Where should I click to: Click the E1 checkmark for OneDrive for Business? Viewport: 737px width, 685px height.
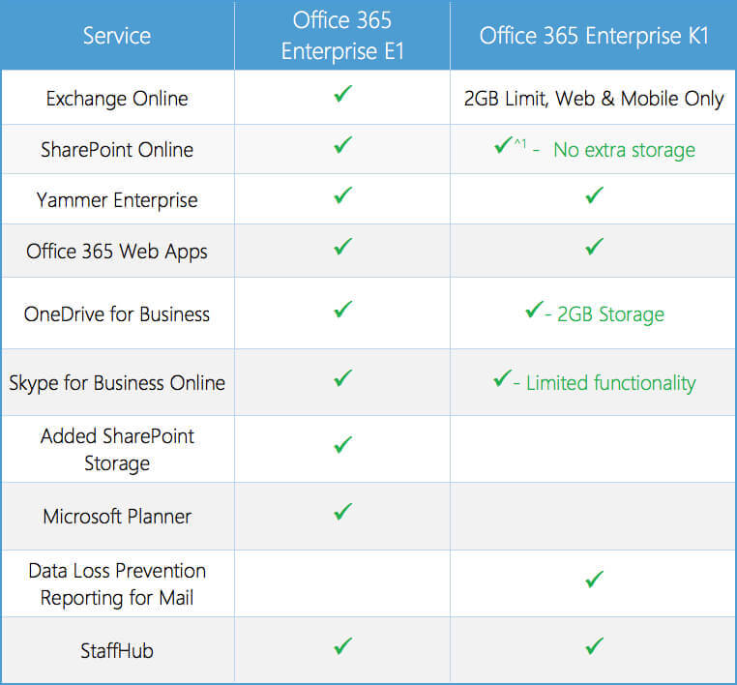pyautogui.click(x=342, y=311)
